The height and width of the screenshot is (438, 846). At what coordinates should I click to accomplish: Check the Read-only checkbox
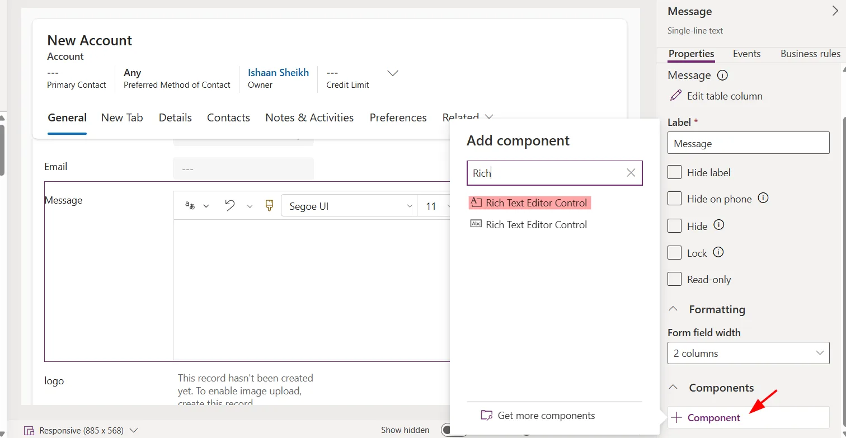[674, 279]
